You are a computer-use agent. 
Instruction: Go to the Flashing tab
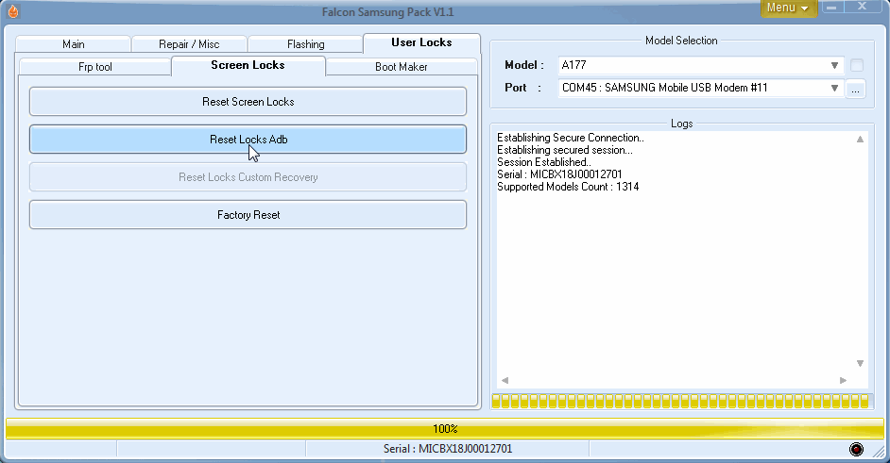[305, 44]
